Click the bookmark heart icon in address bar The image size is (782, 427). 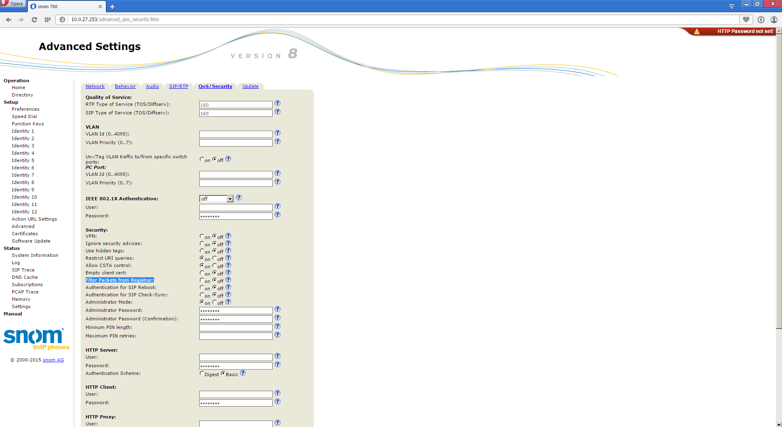[746, 20]
